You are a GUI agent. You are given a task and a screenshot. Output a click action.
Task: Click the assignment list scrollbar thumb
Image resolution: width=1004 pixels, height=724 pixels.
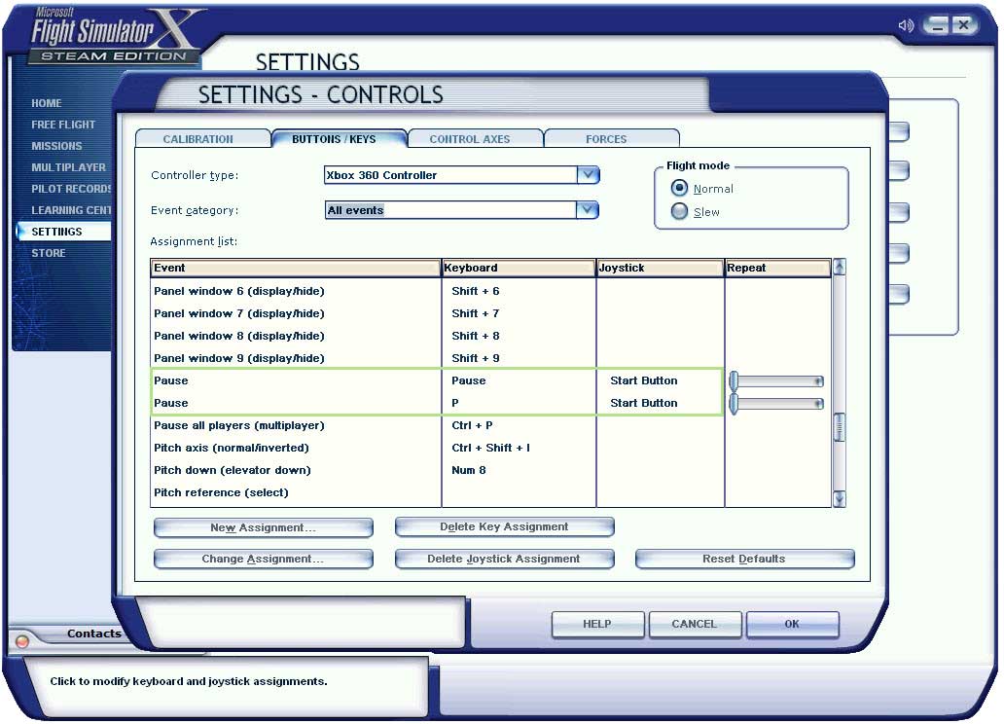coord(839,426)
